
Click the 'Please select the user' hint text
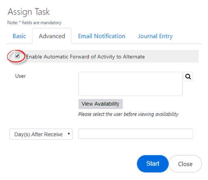(128, 114)
